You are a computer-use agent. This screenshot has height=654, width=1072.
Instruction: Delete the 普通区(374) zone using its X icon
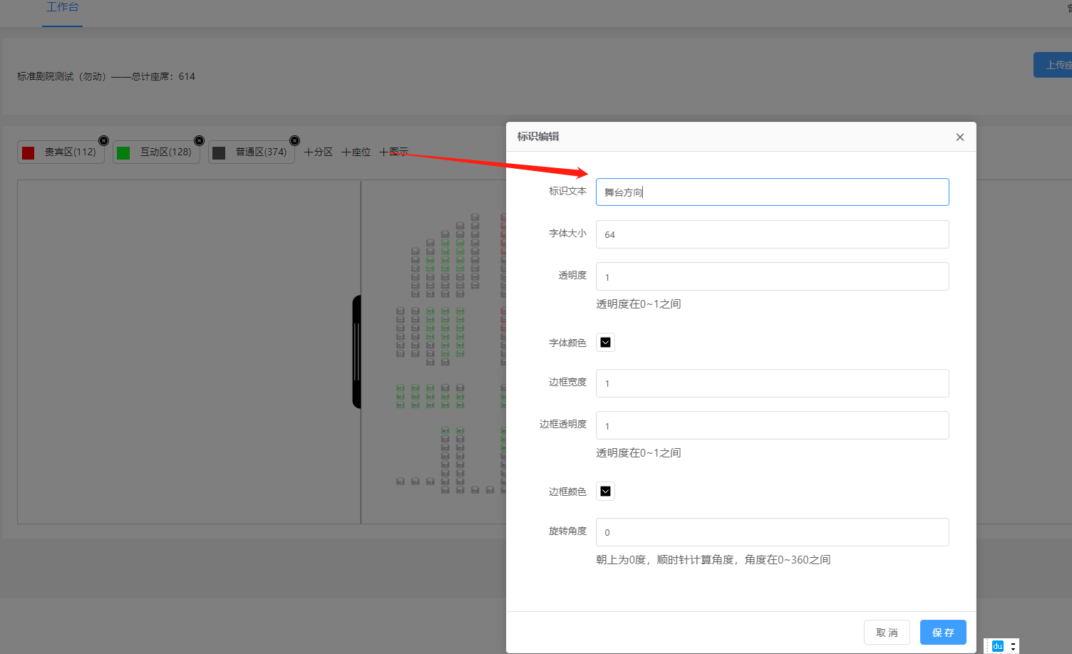[x=294, y=140]
